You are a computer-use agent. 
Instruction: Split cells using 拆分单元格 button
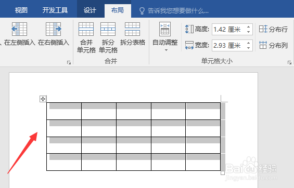click(x=108, y=37)
